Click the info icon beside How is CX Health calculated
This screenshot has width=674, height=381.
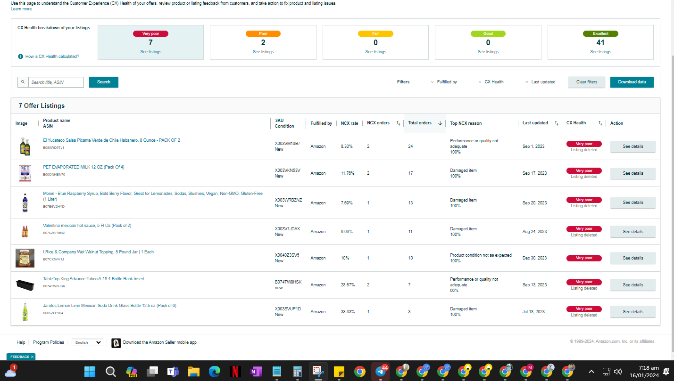(20, 57)
